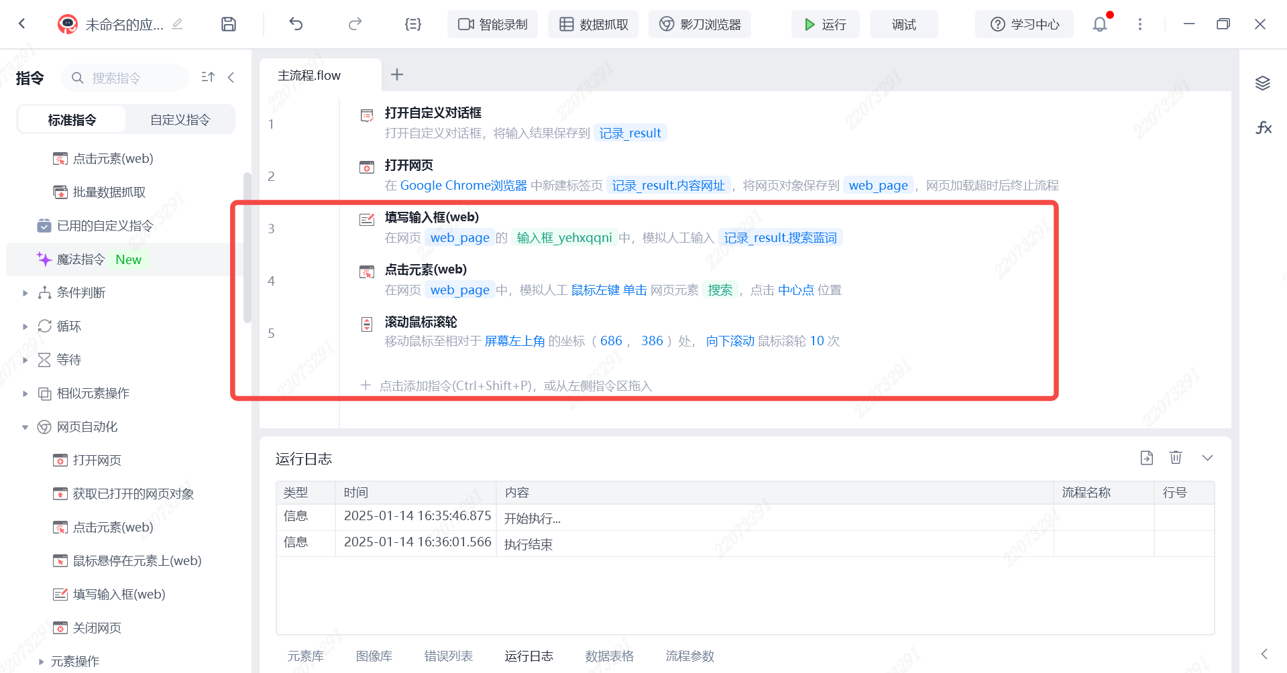Viewport: 1287px width, 673px height.
Task: Click the save flow icon
Action: 229,24
